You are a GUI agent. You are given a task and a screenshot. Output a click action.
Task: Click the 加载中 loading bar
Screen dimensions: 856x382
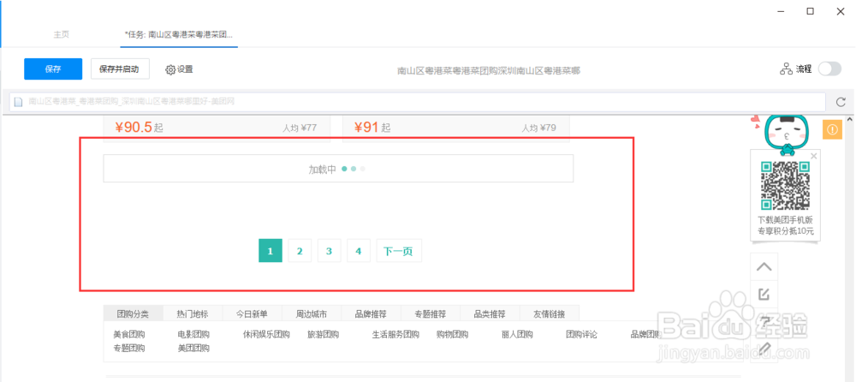click(338, 169)
